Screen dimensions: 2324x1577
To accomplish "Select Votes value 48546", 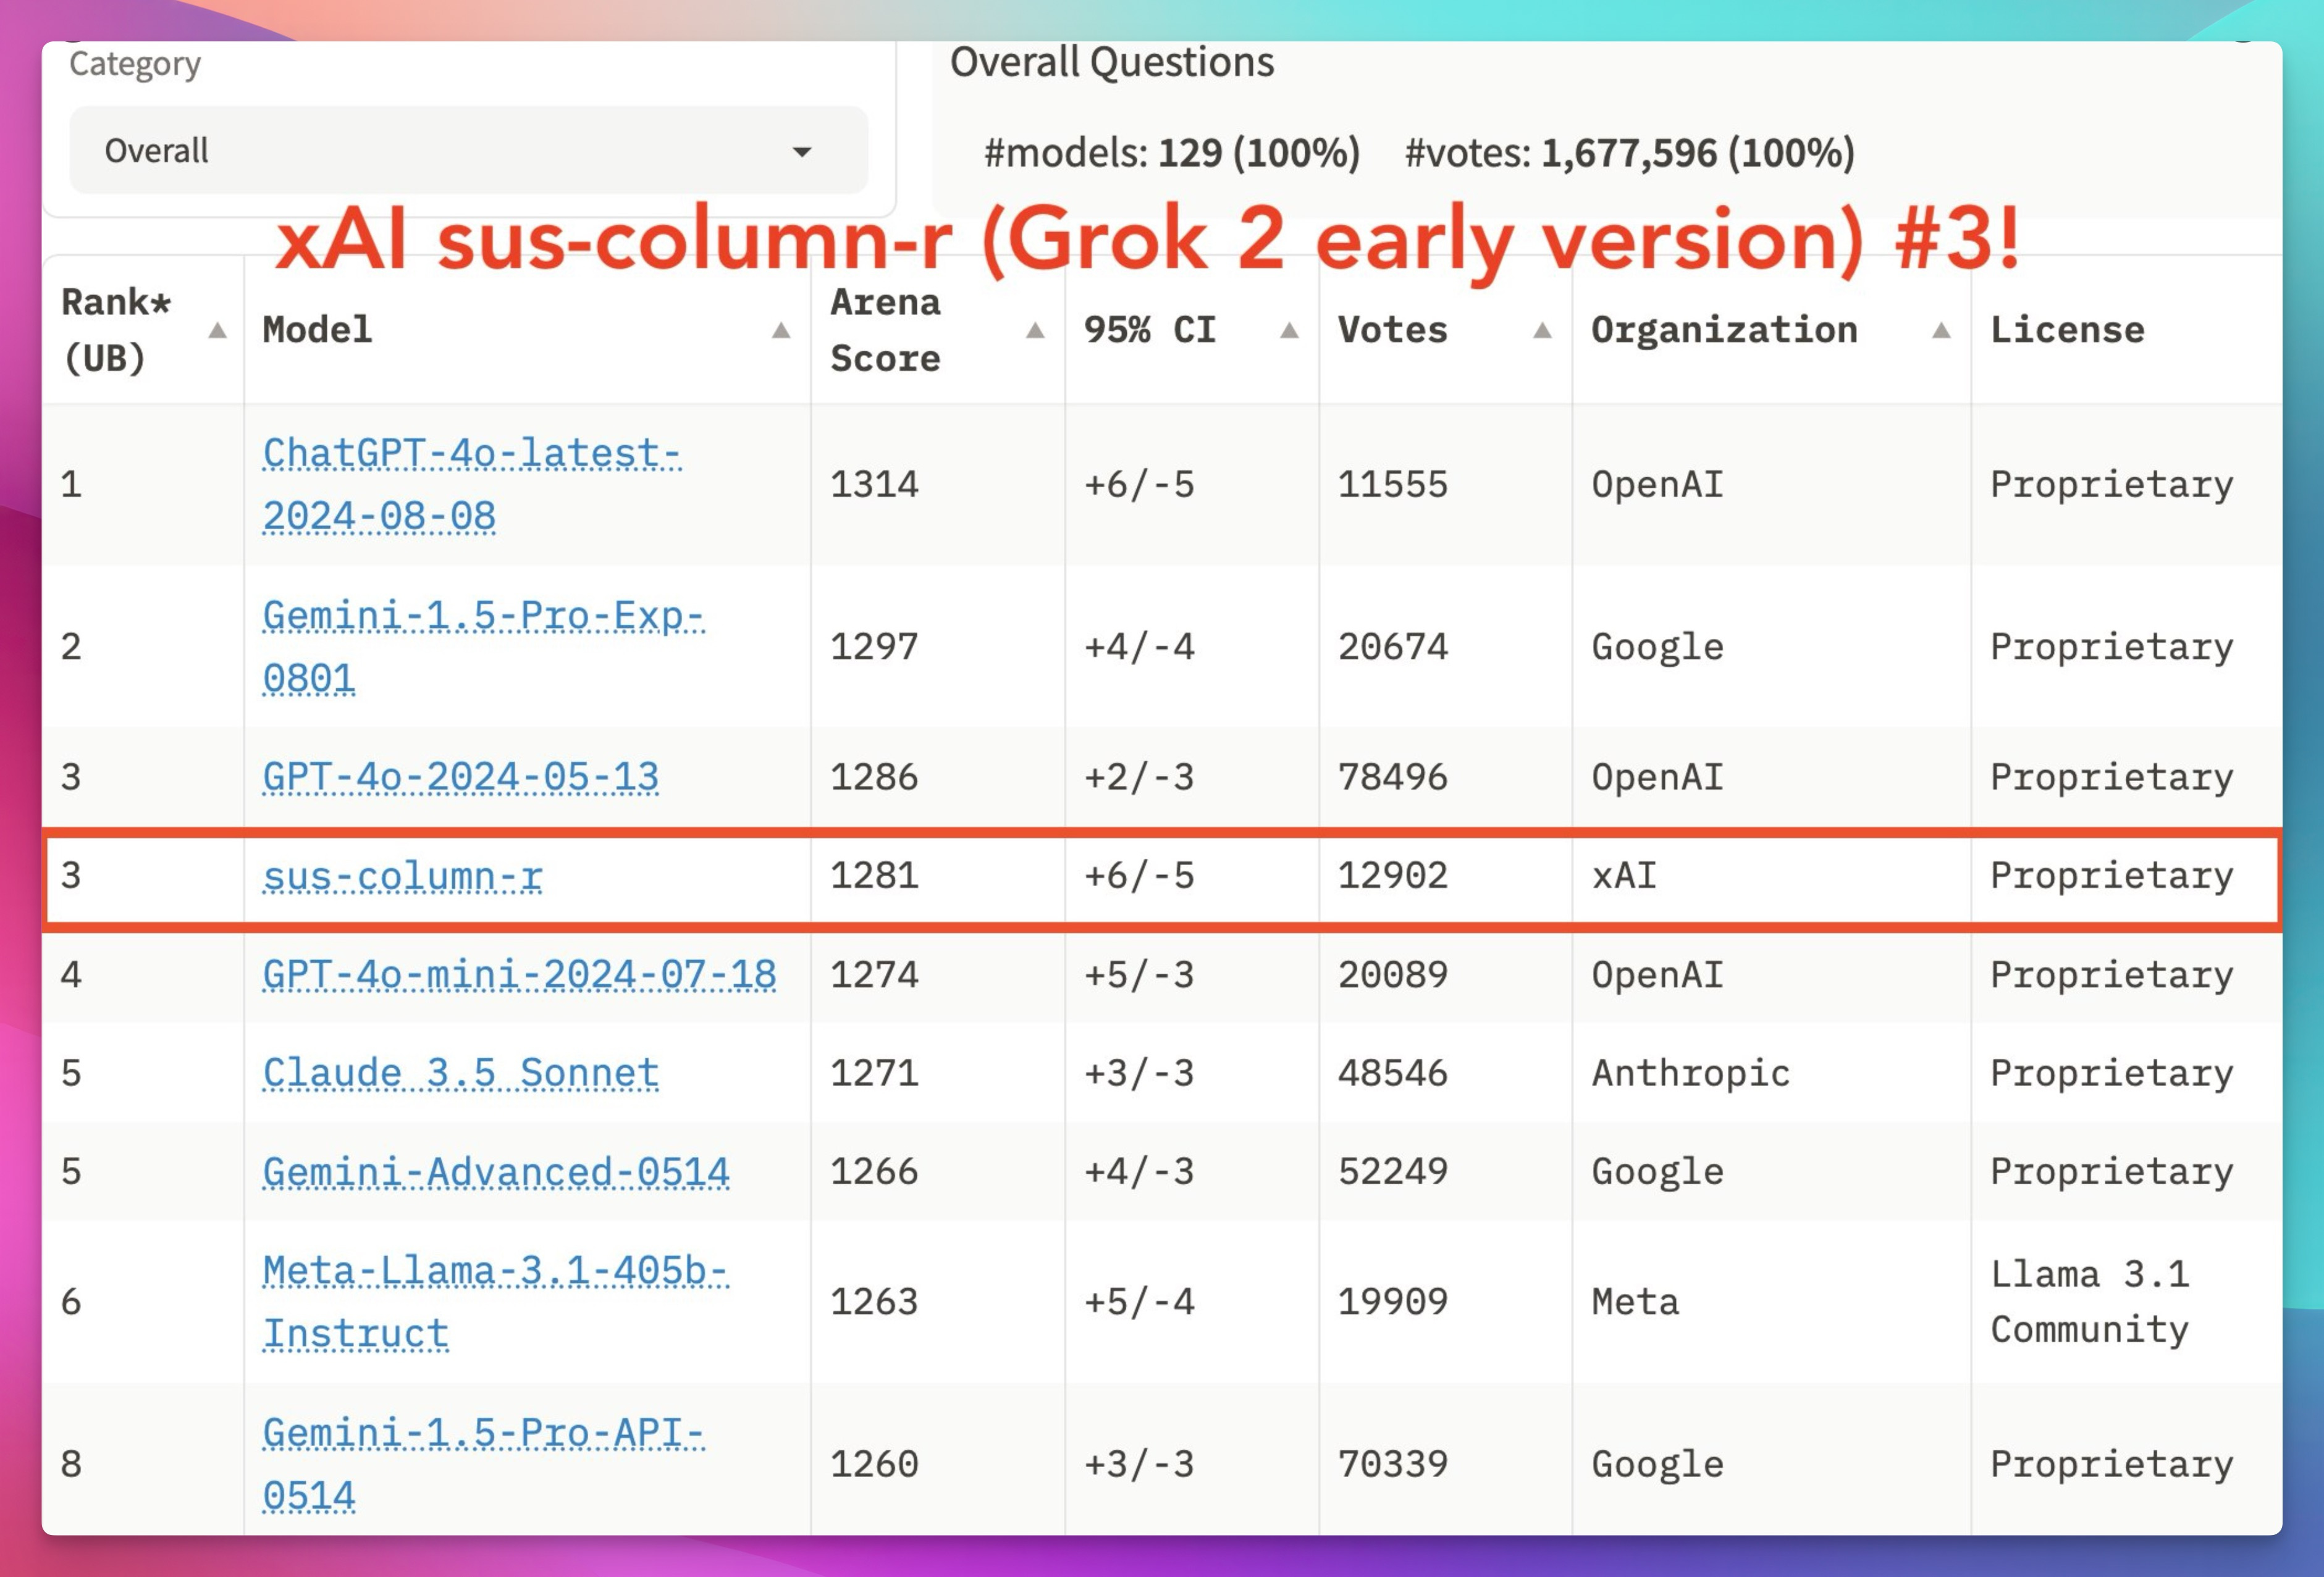I will pyautogui.click(x=1392, y=1073).
